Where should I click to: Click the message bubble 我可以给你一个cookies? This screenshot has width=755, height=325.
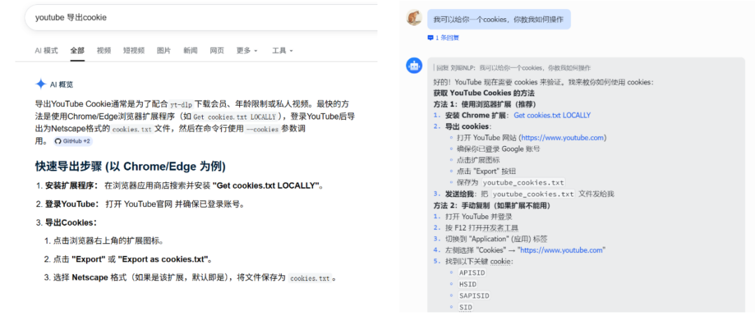[499, 20]
